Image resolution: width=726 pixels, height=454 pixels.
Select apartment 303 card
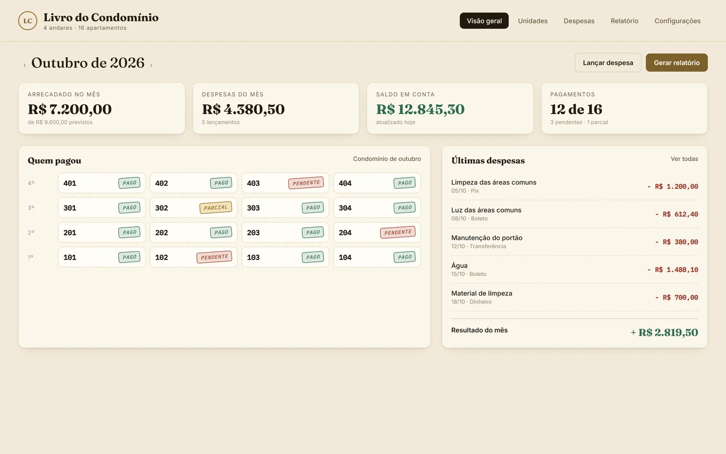(285, 208)
